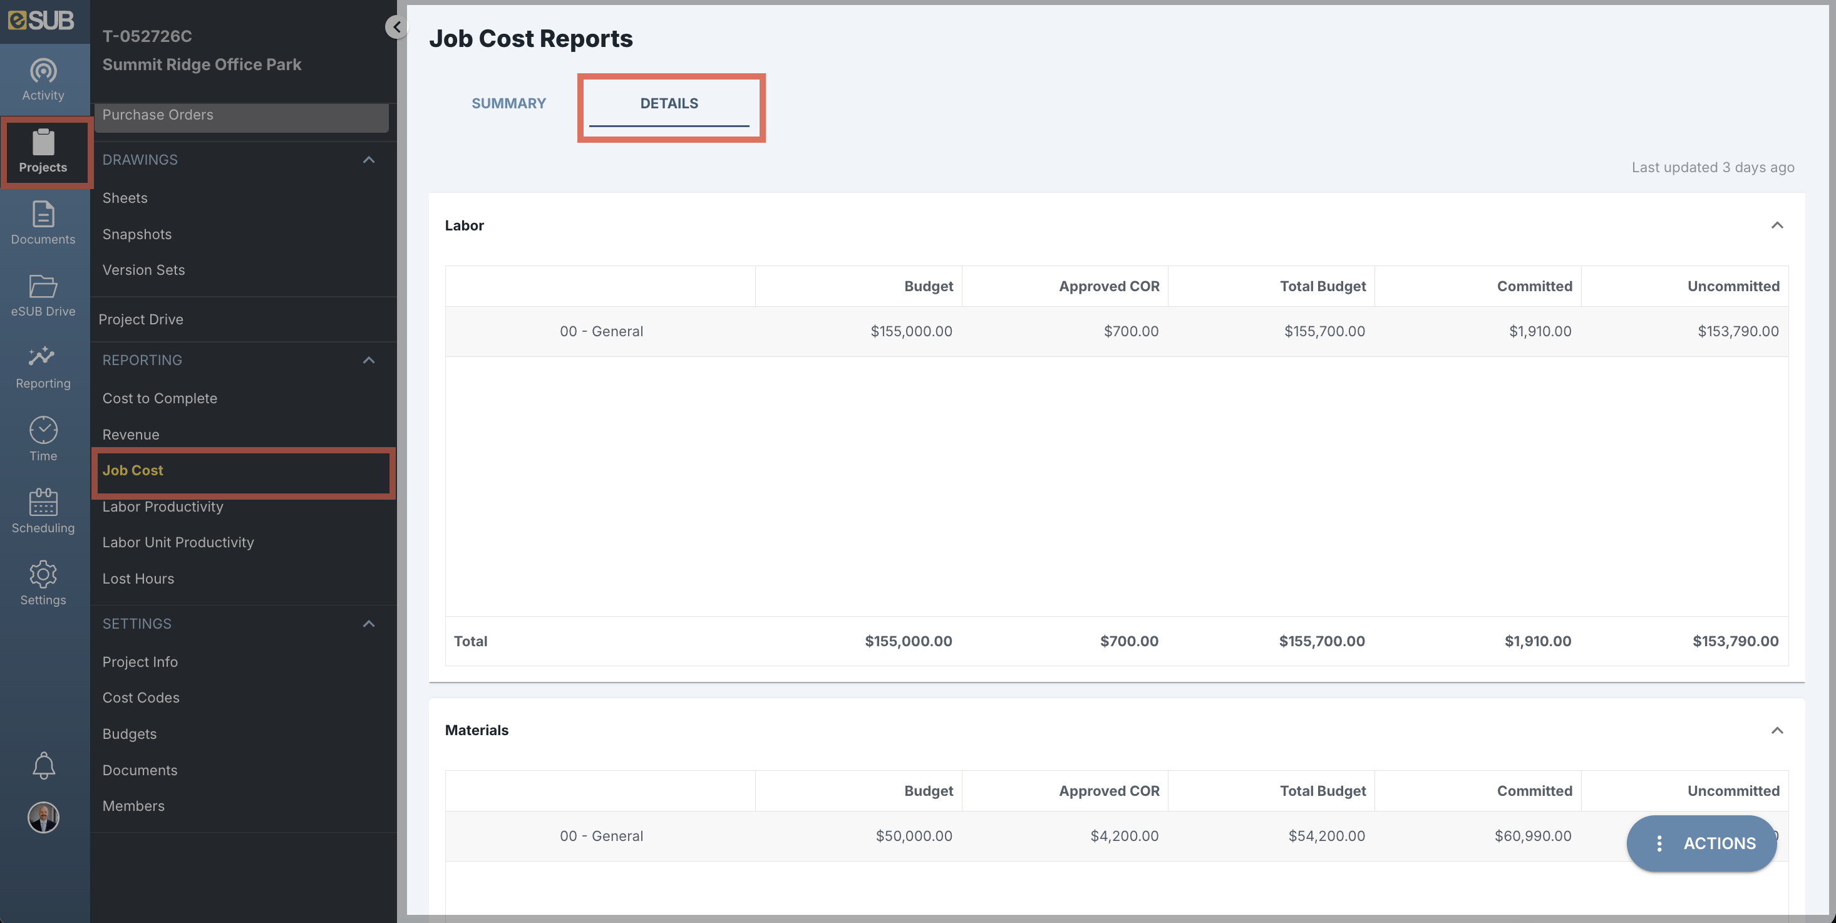Open the ACTIONS floating button
Image resolution: width=1836 pixels, height=923 pixels.
click(x=1702, y=843)
